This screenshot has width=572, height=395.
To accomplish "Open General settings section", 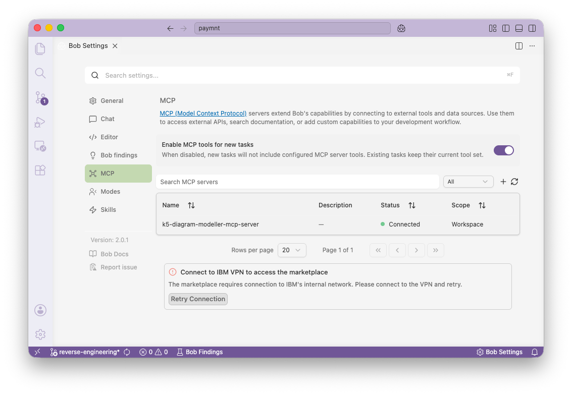I will pyautogui.click(x=118, y=100).
